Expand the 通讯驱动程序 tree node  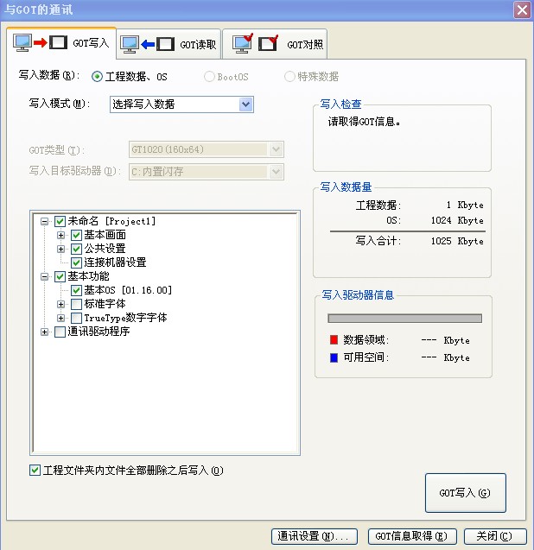44,332
